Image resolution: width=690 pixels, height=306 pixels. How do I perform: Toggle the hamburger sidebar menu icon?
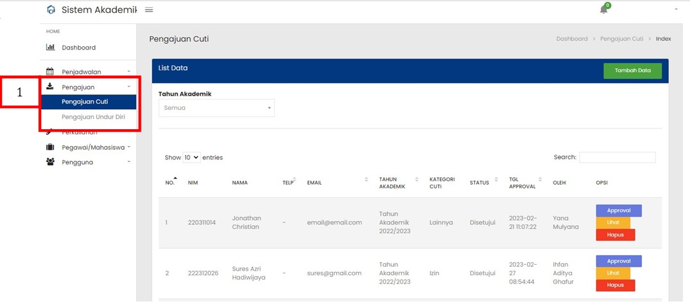149,10
